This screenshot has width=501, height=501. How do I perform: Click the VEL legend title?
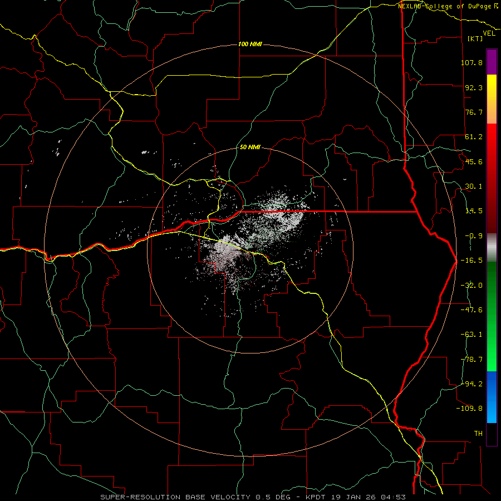pos(489,33)
